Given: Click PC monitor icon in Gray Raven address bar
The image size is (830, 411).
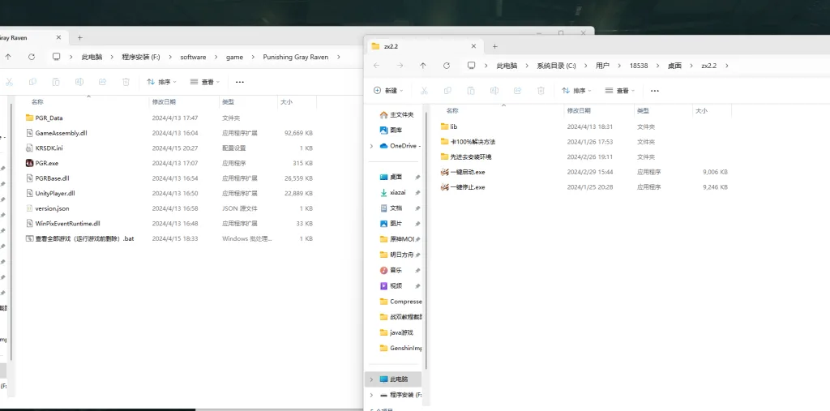Looking at the screenshot, I should [56, 57].
